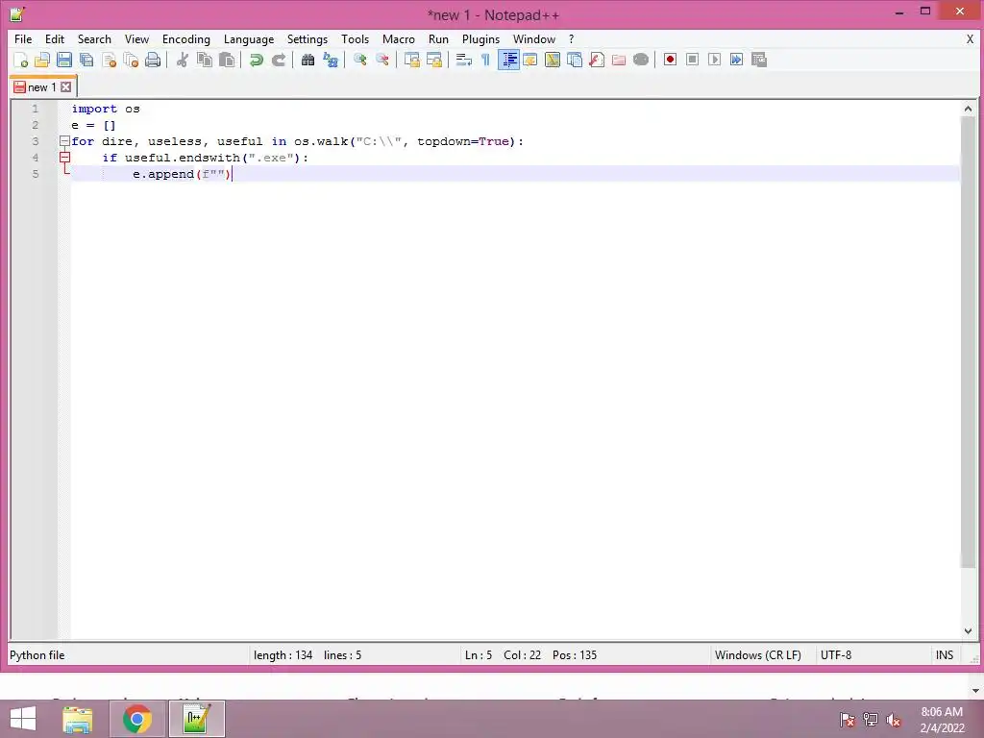Image resolution: width=984 pixels, height=738 pixels.
Task: Collapse the for loop fold on line 3
Action: coord(64,141)
